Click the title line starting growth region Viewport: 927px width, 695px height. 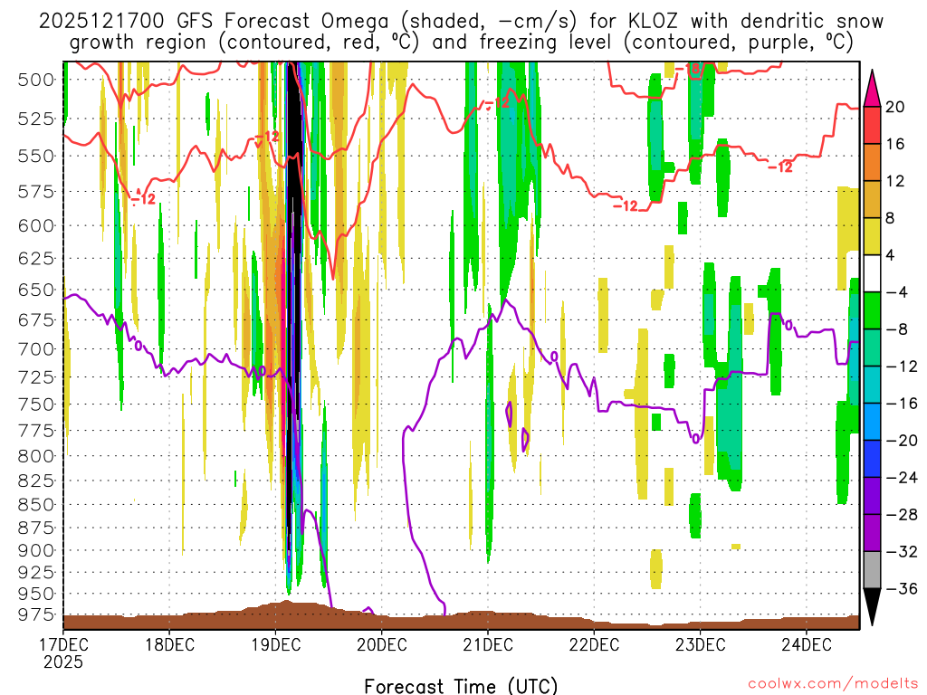click(461, 43)
